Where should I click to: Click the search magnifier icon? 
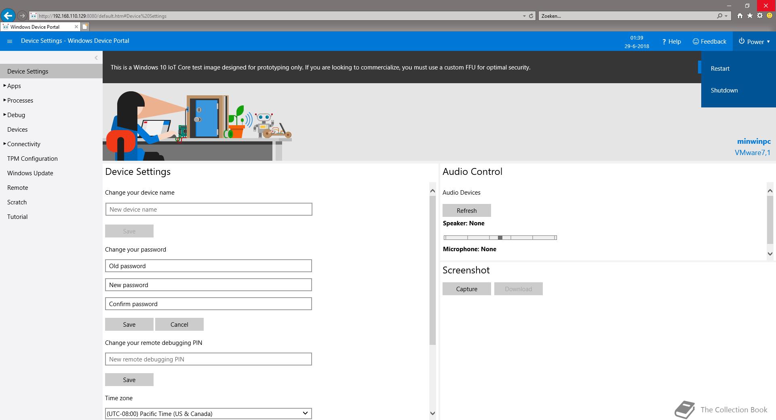tap(719, 16)
